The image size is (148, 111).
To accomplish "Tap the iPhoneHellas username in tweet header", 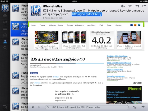I will point(53,6).
